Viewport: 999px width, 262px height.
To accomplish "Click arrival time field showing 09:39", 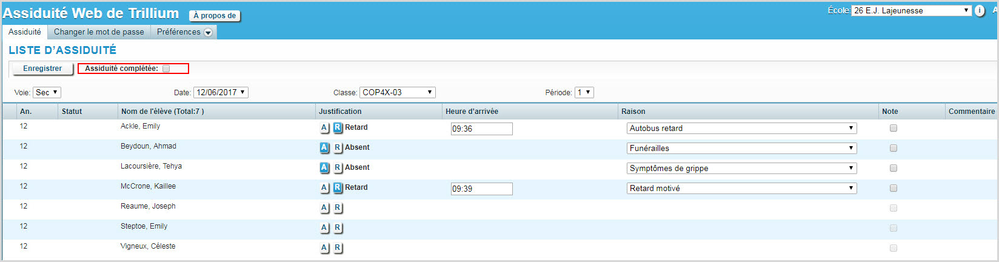I will [481, 189].
